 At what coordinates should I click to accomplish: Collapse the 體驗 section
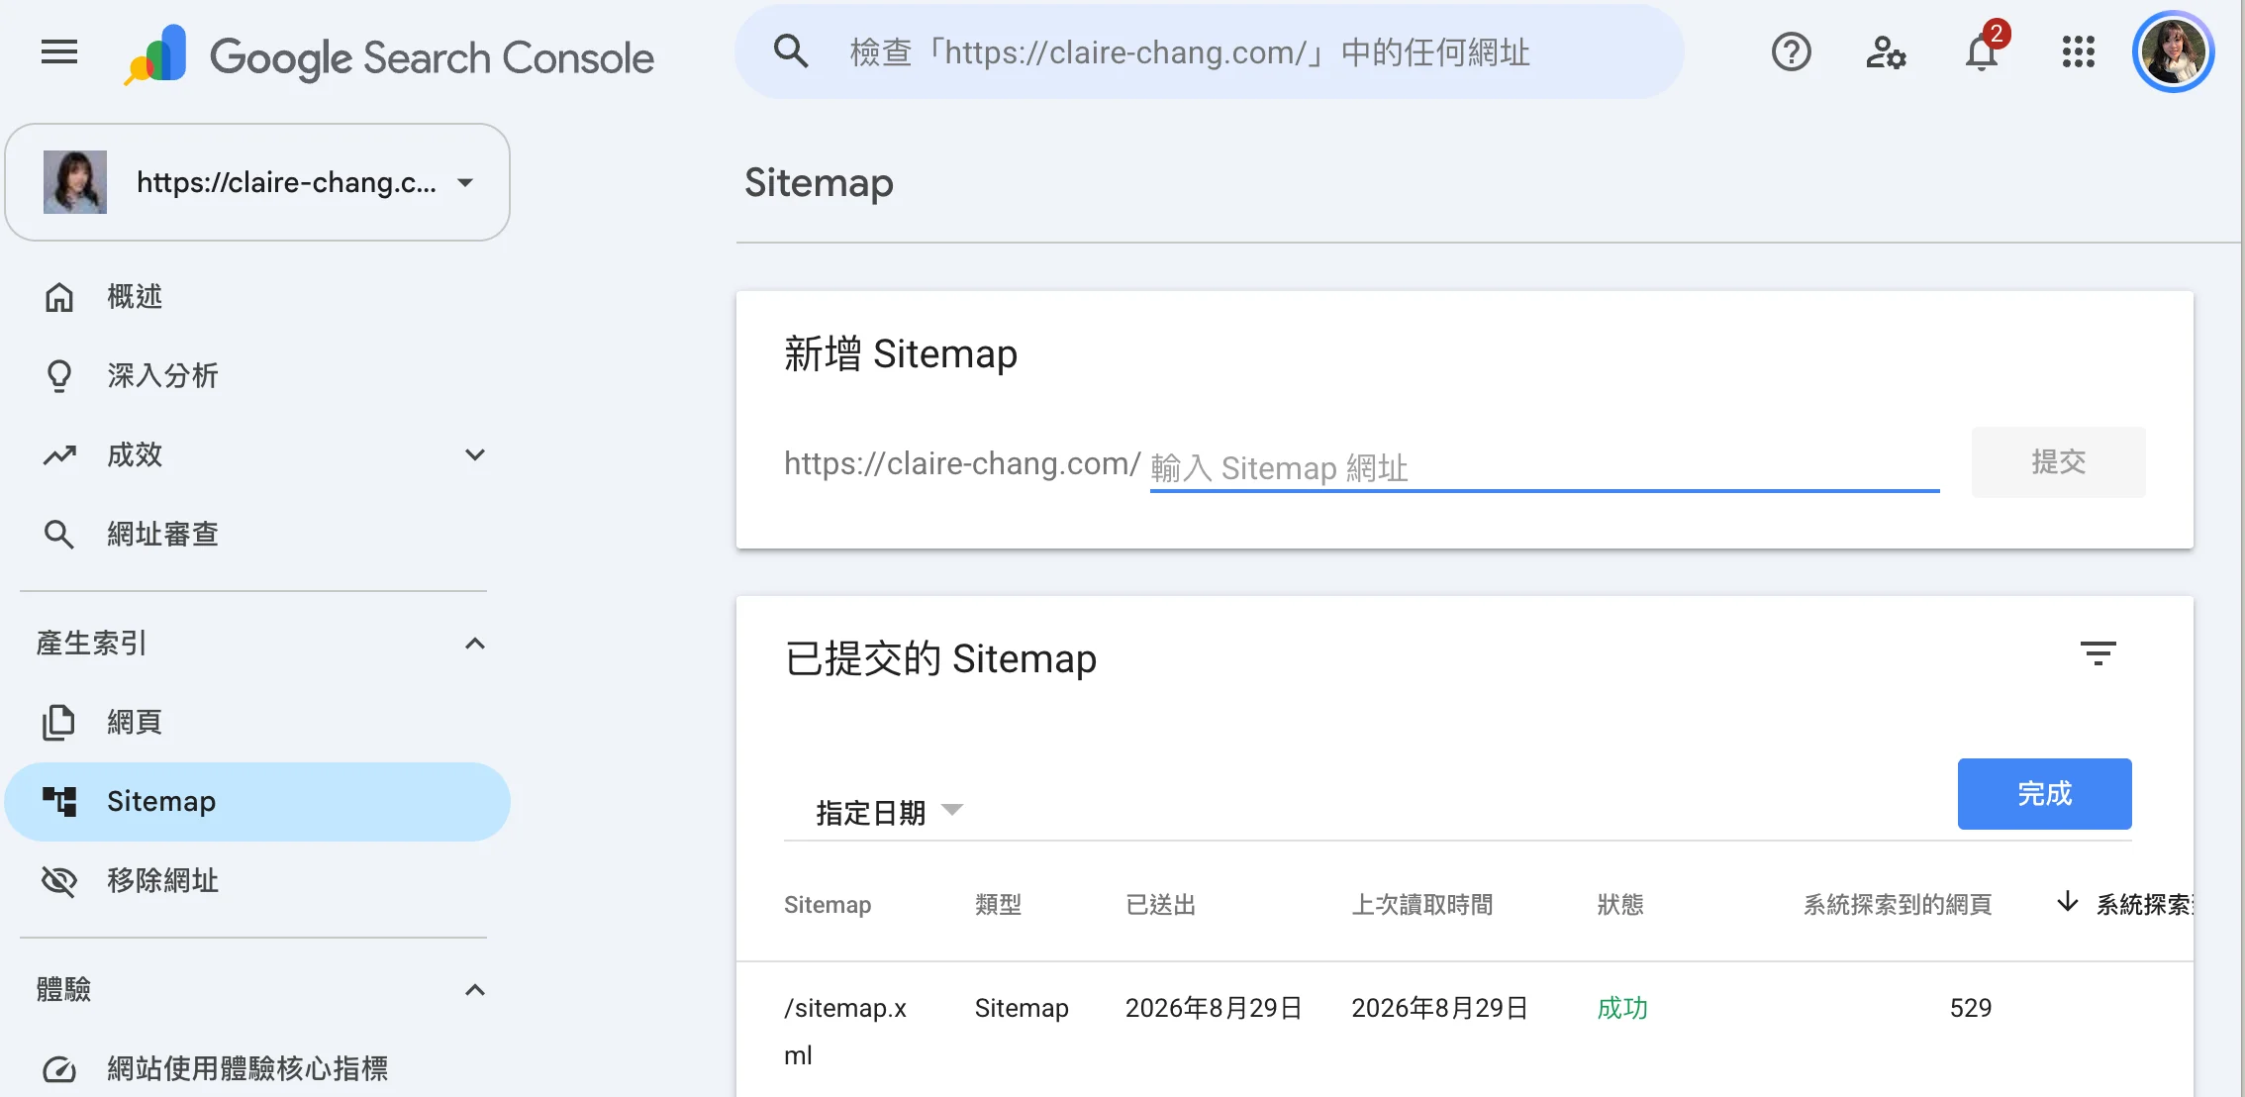point(475,990)
